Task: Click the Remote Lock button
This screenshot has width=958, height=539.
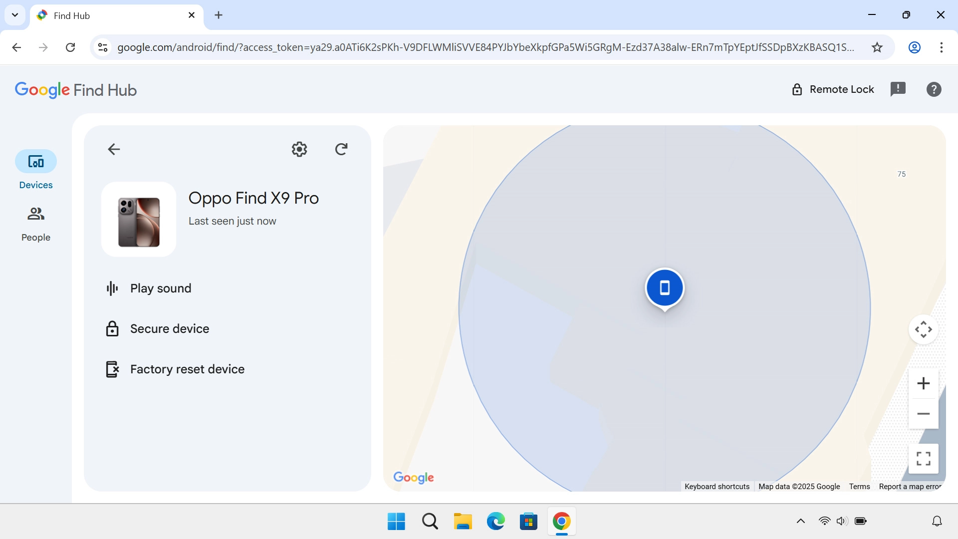Action: (x=833, y=89)
